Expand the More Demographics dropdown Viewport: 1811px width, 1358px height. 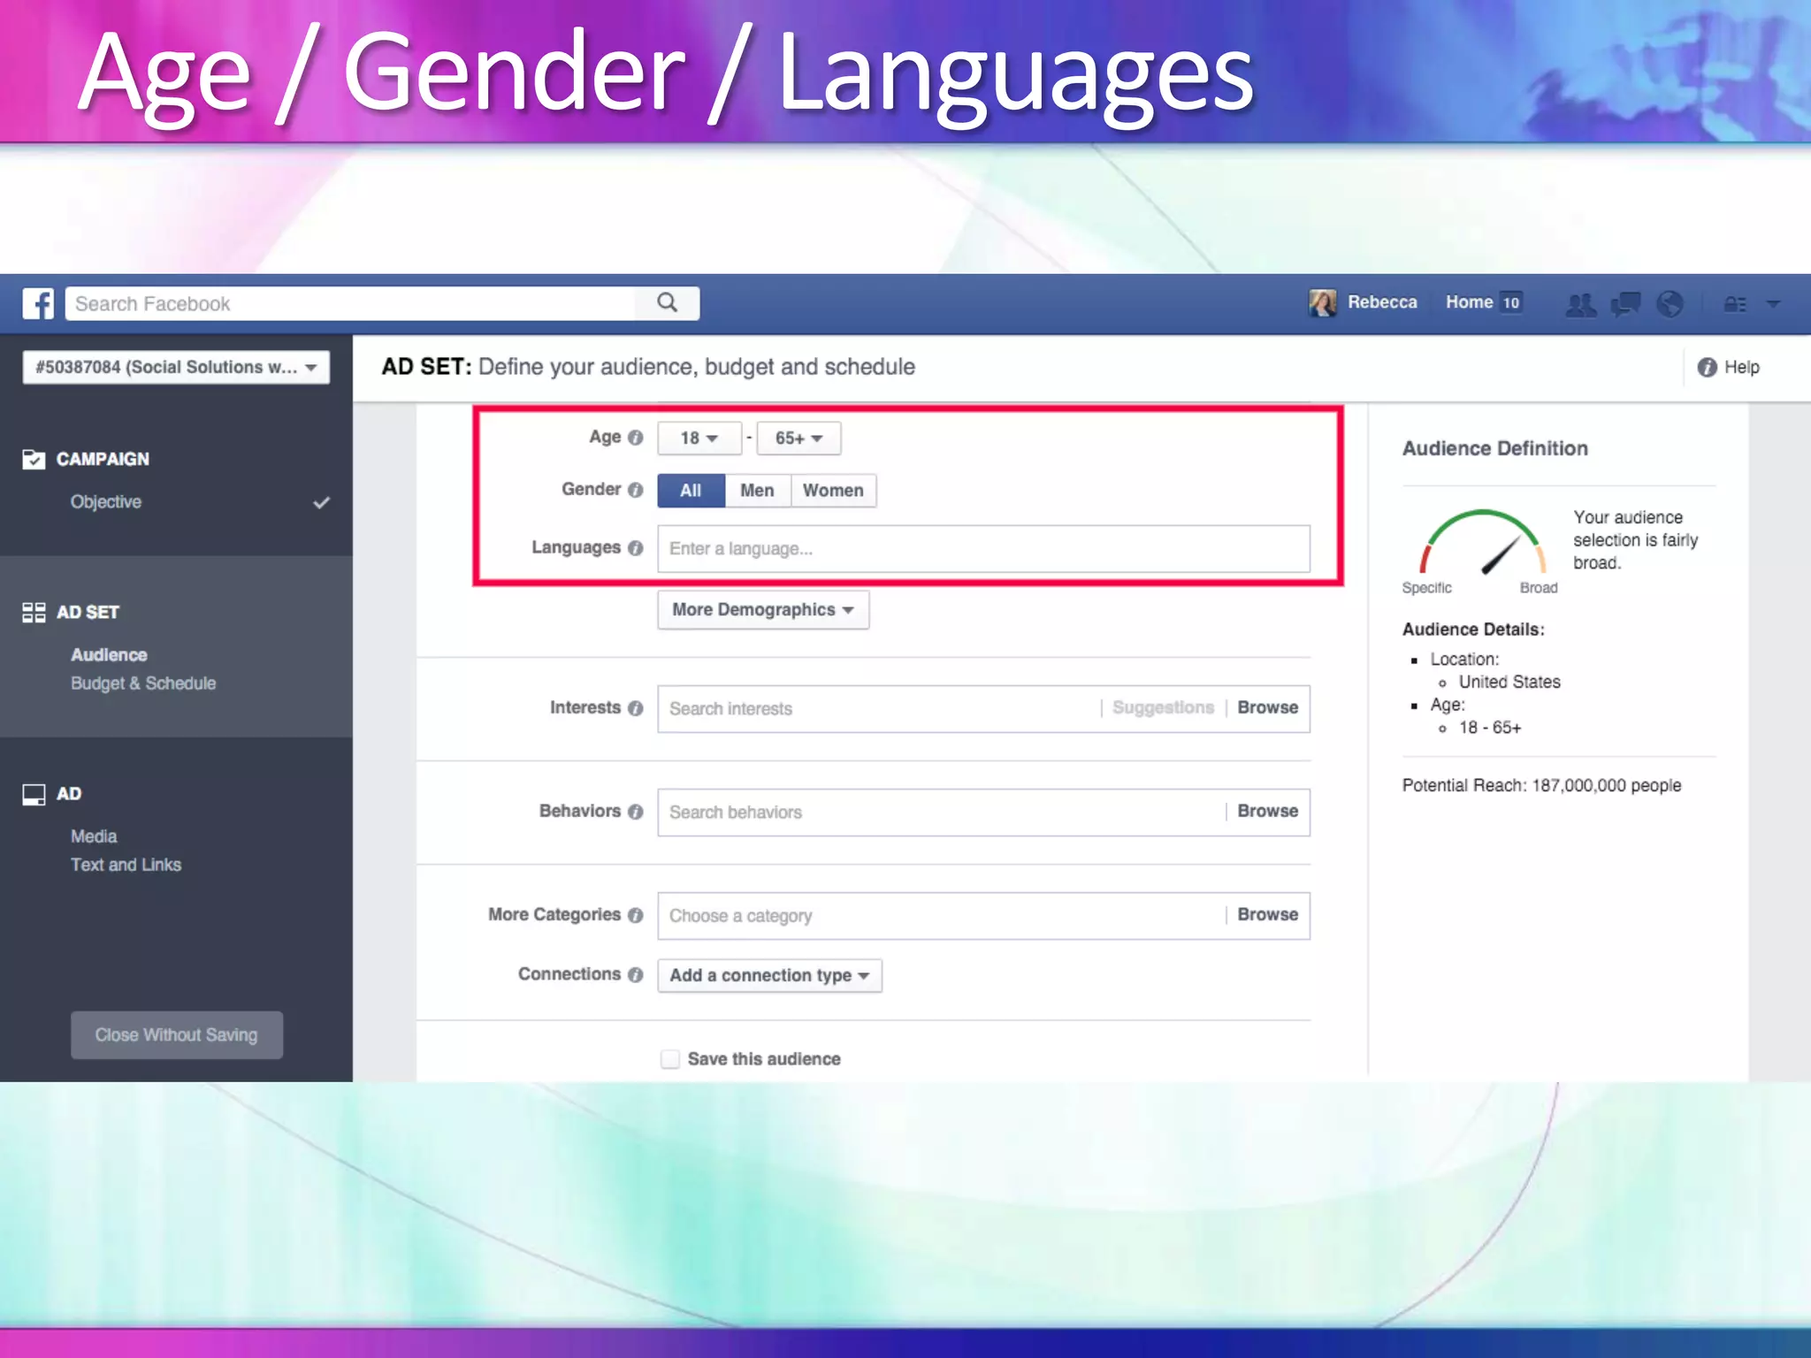[762, 610]
